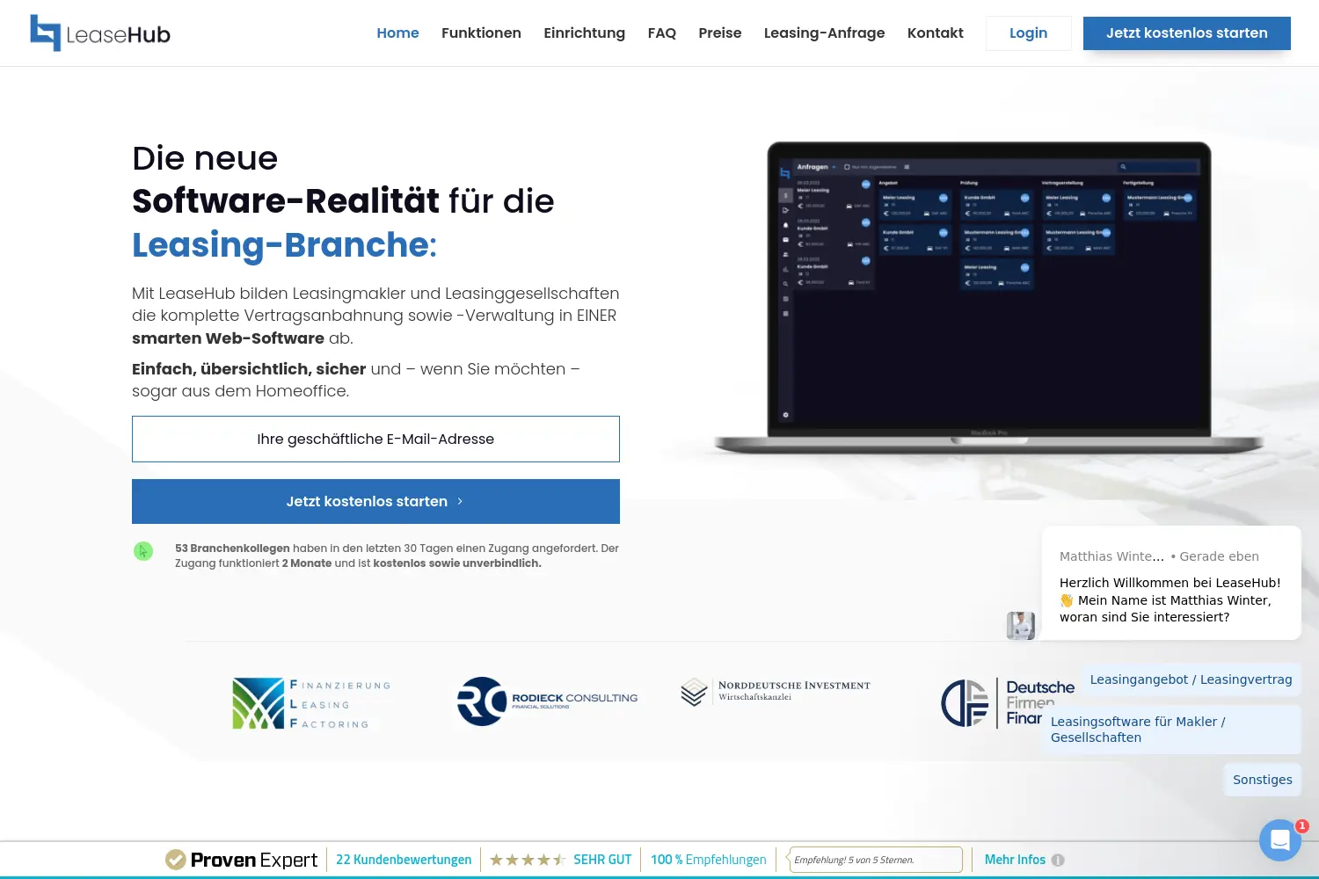The height and width of the screenshot is (879, 1319).
Task: Open the Funktionen menu item
Action: tap(481, 33)
